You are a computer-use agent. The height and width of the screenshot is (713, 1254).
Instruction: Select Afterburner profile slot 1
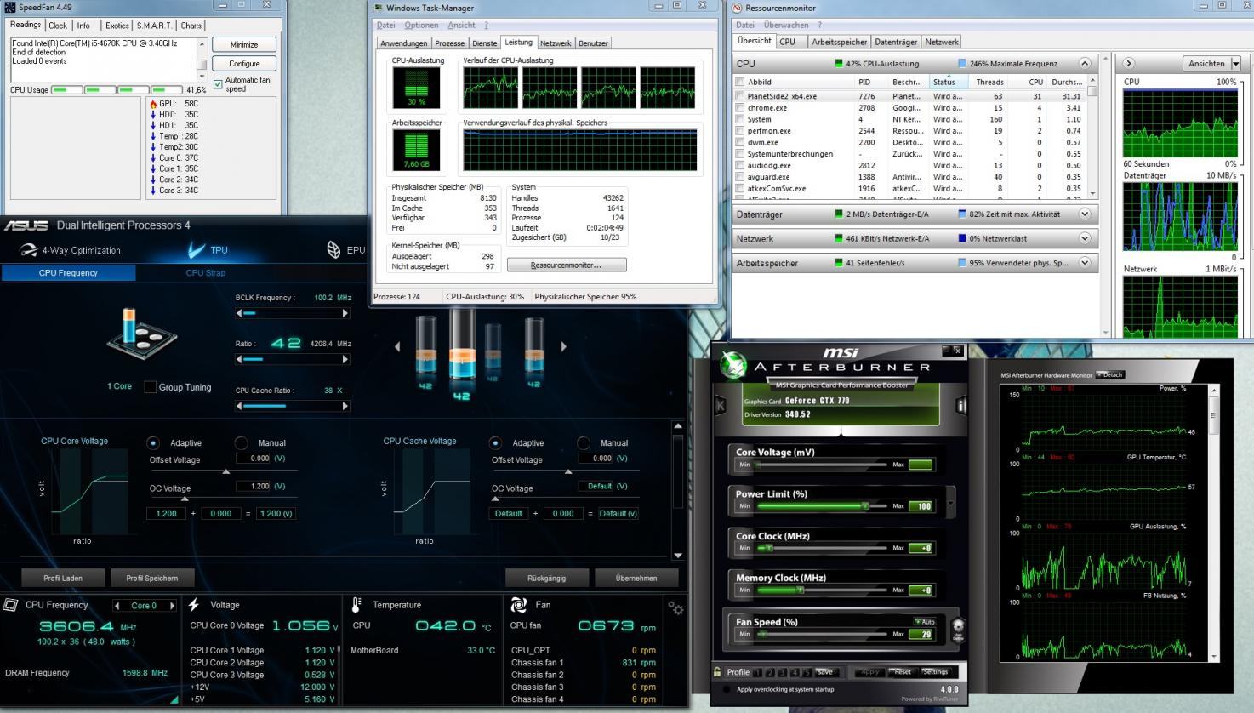(759, 672)
